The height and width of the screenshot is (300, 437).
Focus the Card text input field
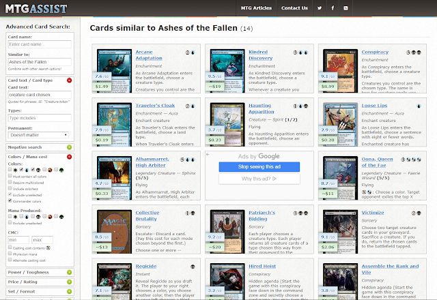coord(40,95)
